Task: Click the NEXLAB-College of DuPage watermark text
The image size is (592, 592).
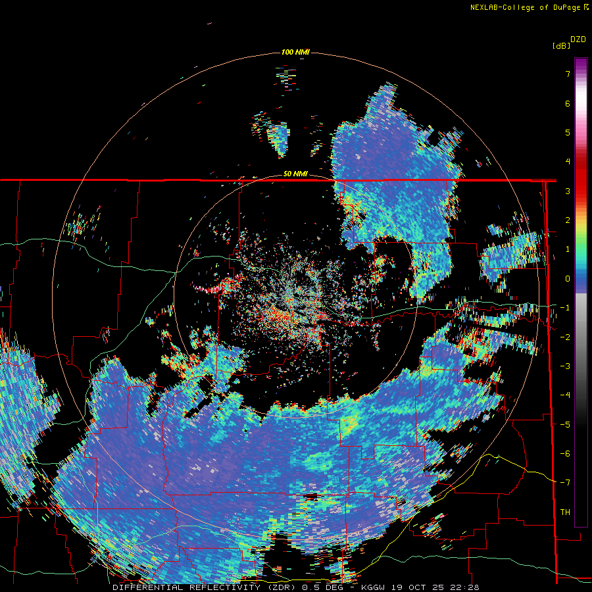Action: tap(529, 7)
